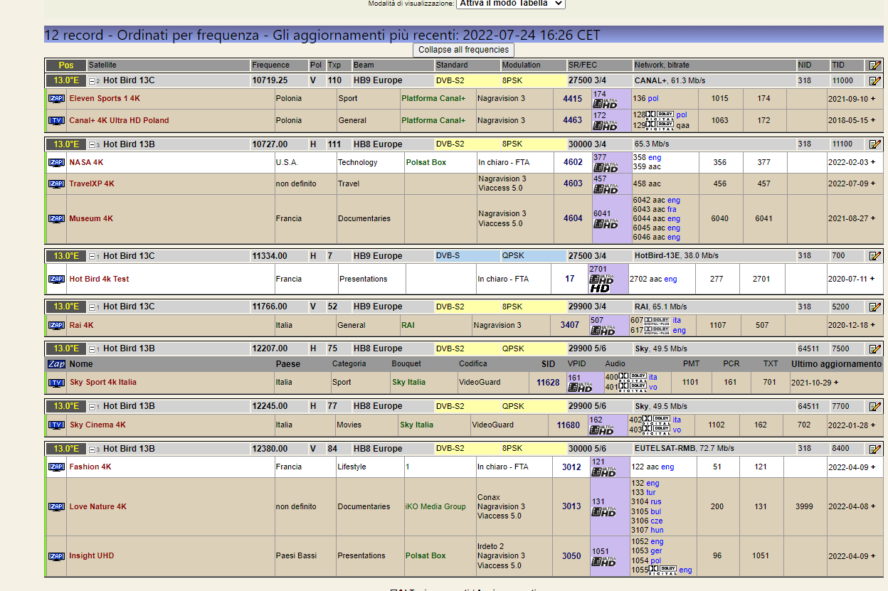Click the ZAP icon beside Eleven Sports 1 4K
The height and width of the screenshot is (591, 888).
pos(56,99)
